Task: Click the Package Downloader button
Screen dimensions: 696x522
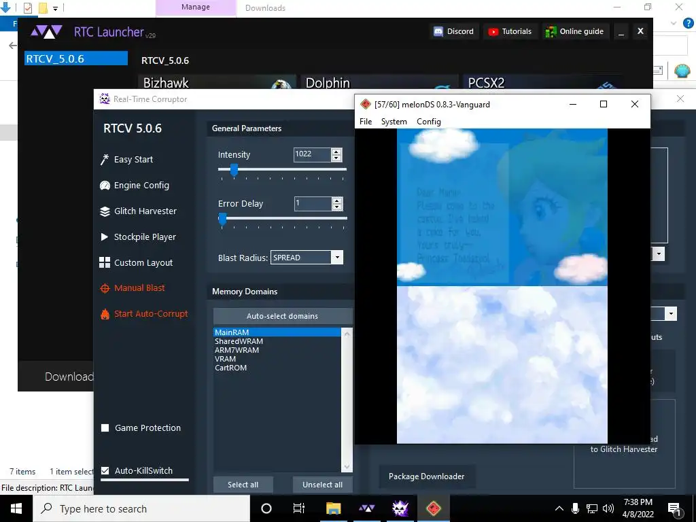Action: coord(427,476)
